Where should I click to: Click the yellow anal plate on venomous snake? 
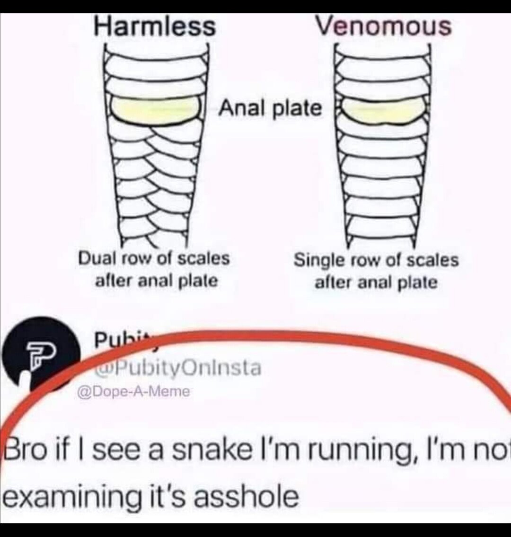(x=382, y=110)
